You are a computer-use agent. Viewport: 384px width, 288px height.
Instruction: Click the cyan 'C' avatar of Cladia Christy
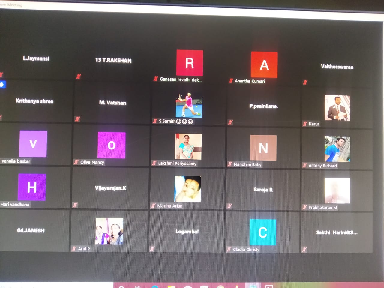[x=262, y=232]
